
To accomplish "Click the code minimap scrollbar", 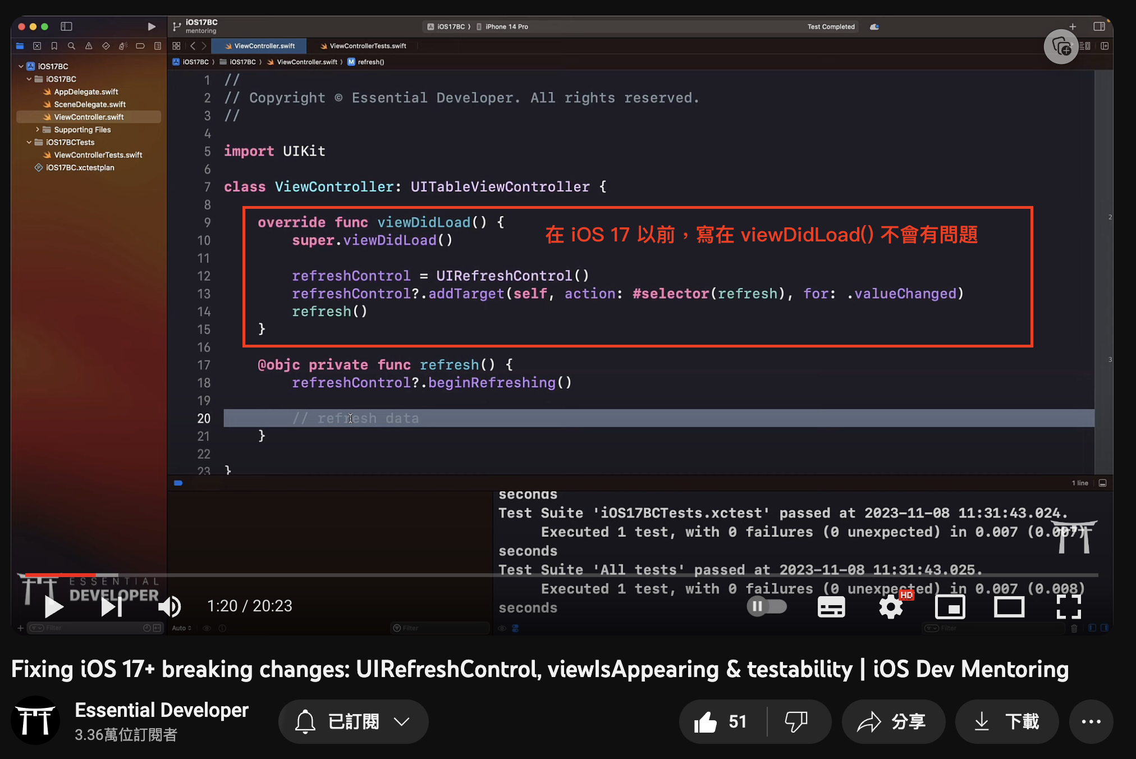I will click(1103, 272).
